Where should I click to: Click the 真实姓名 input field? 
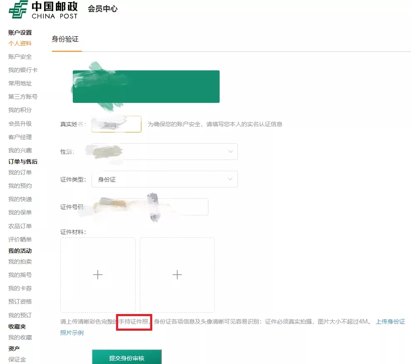pyautogui.click(x=116, y=124)
